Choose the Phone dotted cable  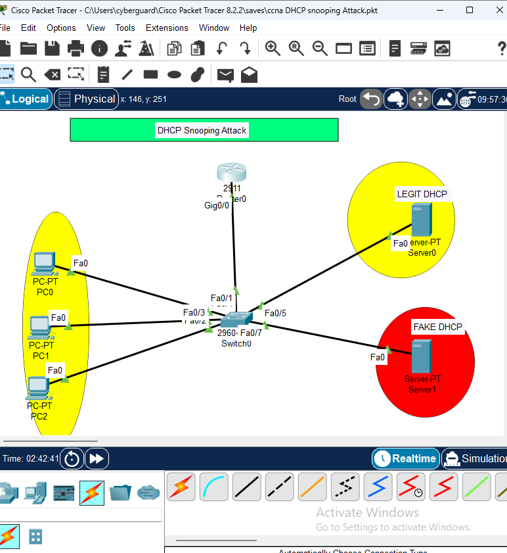(345, 487)
